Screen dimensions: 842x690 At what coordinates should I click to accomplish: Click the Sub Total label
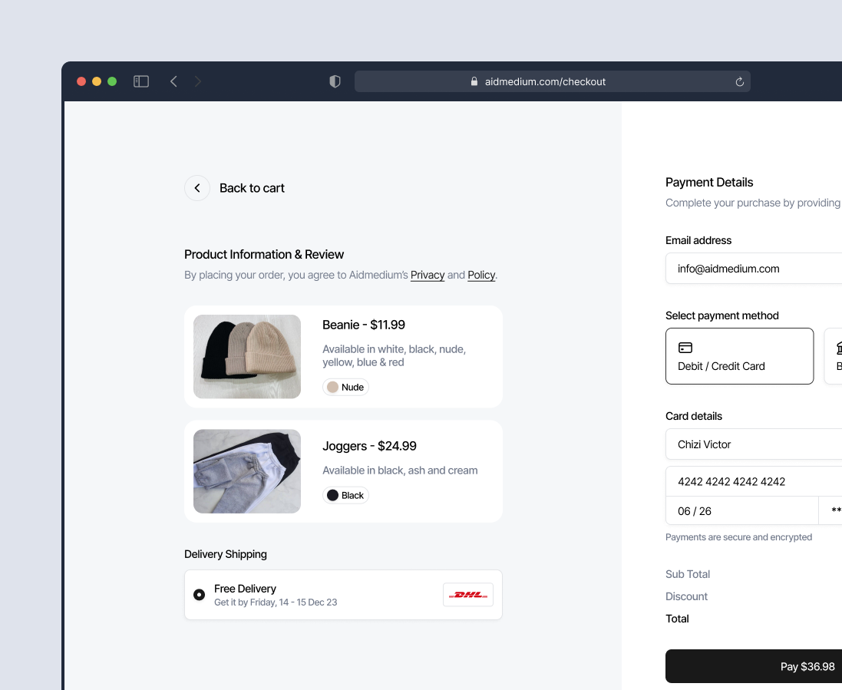(x=688, y=574)
